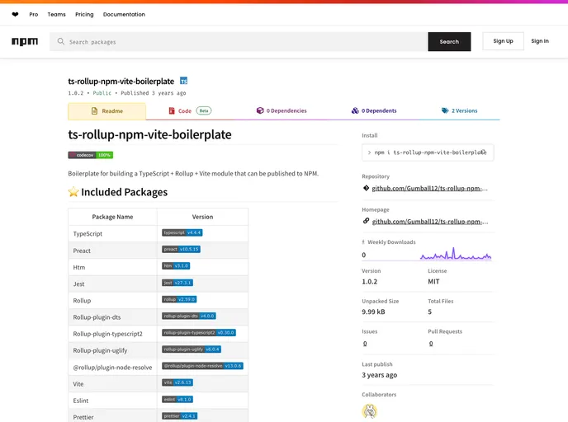568x422 pixels.
Task: Click the npm logo
Action: coord(25,41)
